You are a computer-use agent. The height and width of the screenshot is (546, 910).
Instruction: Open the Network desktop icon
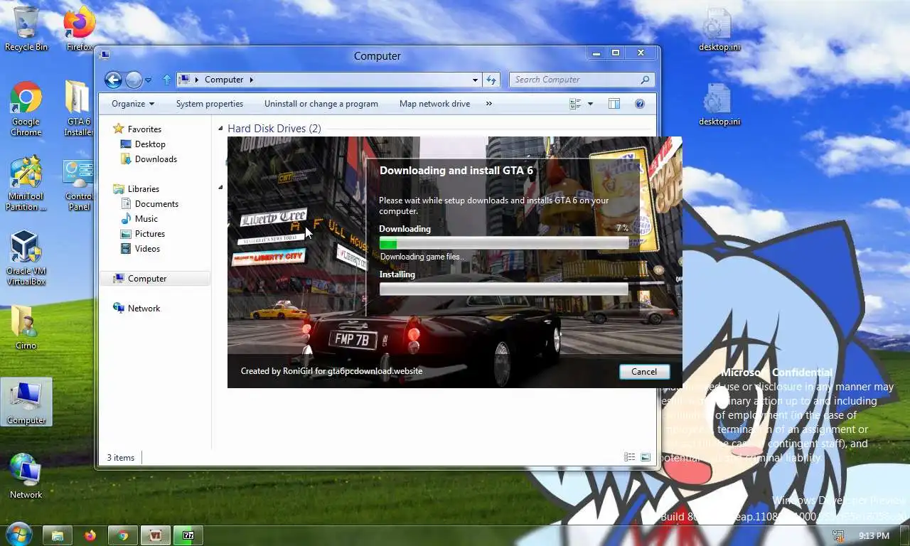click(x=26, y=476)
